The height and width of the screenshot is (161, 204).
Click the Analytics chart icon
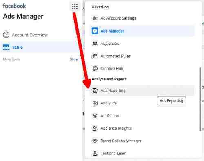click(x=95, y=103)
